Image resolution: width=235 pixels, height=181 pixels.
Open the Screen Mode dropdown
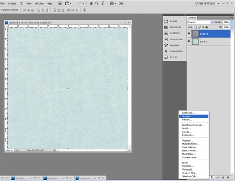tap(122, 3)
